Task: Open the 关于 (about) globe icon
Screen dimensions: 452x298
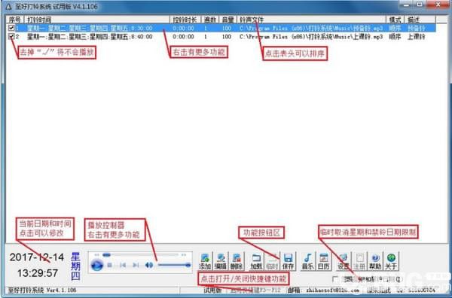Action: tap(391, 261)
